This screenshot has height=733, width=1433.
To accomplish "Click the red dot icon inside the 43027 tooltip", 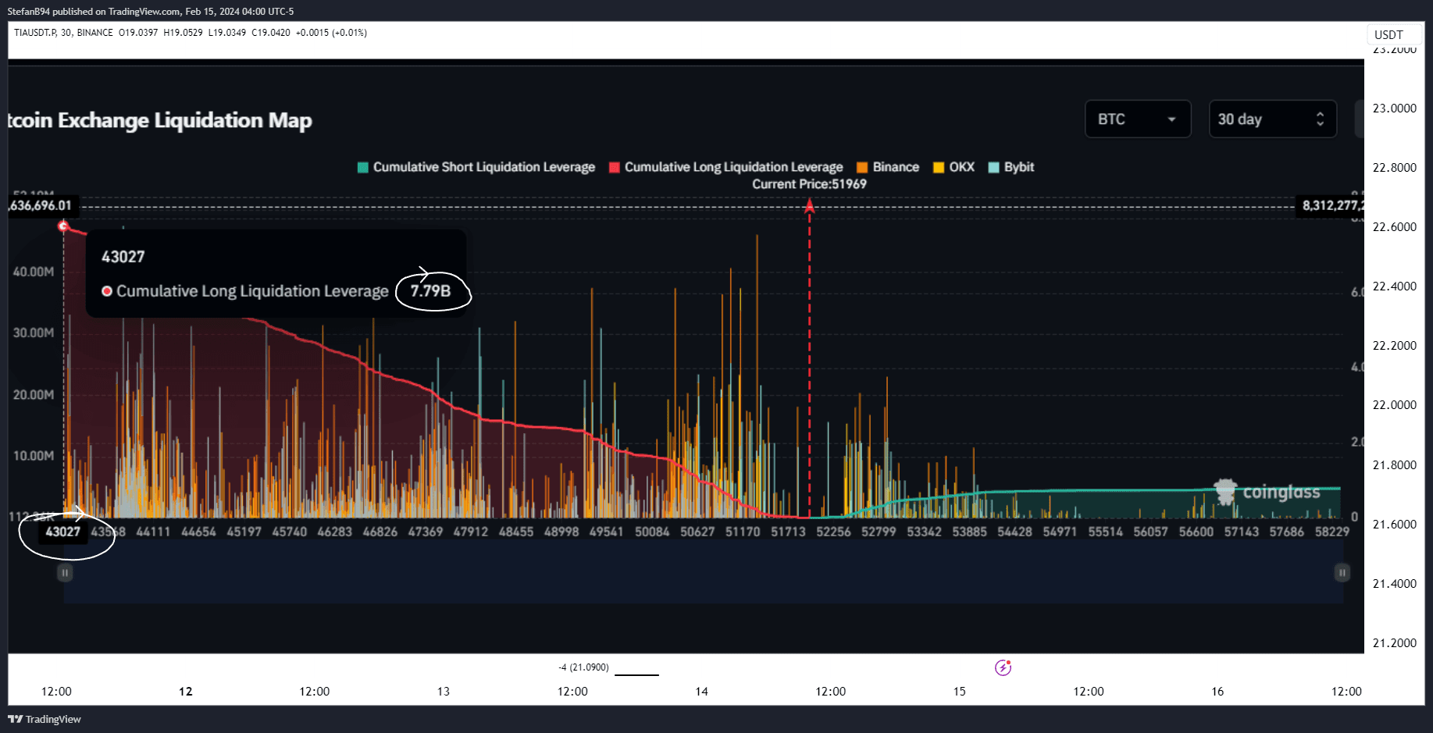I will tap(106, 290).
